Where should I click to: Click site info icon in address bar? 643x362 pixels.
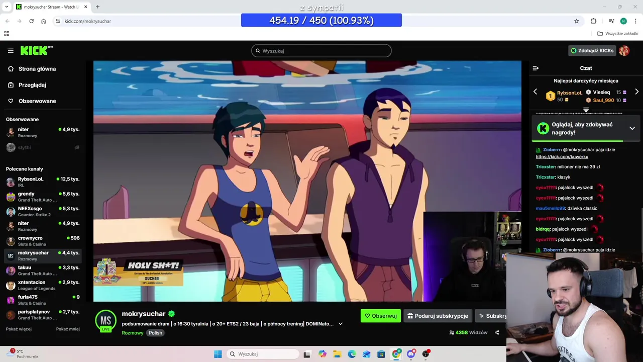point(58,21)
